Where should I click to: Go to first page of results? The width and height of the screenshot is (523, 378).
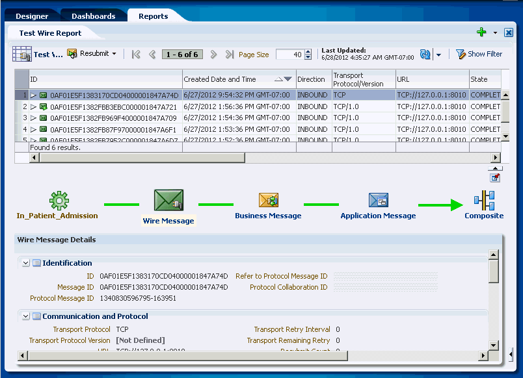point(136,55)
